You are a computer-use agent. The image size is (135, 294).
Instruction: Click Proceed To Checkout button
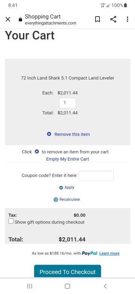click(67, 271)
